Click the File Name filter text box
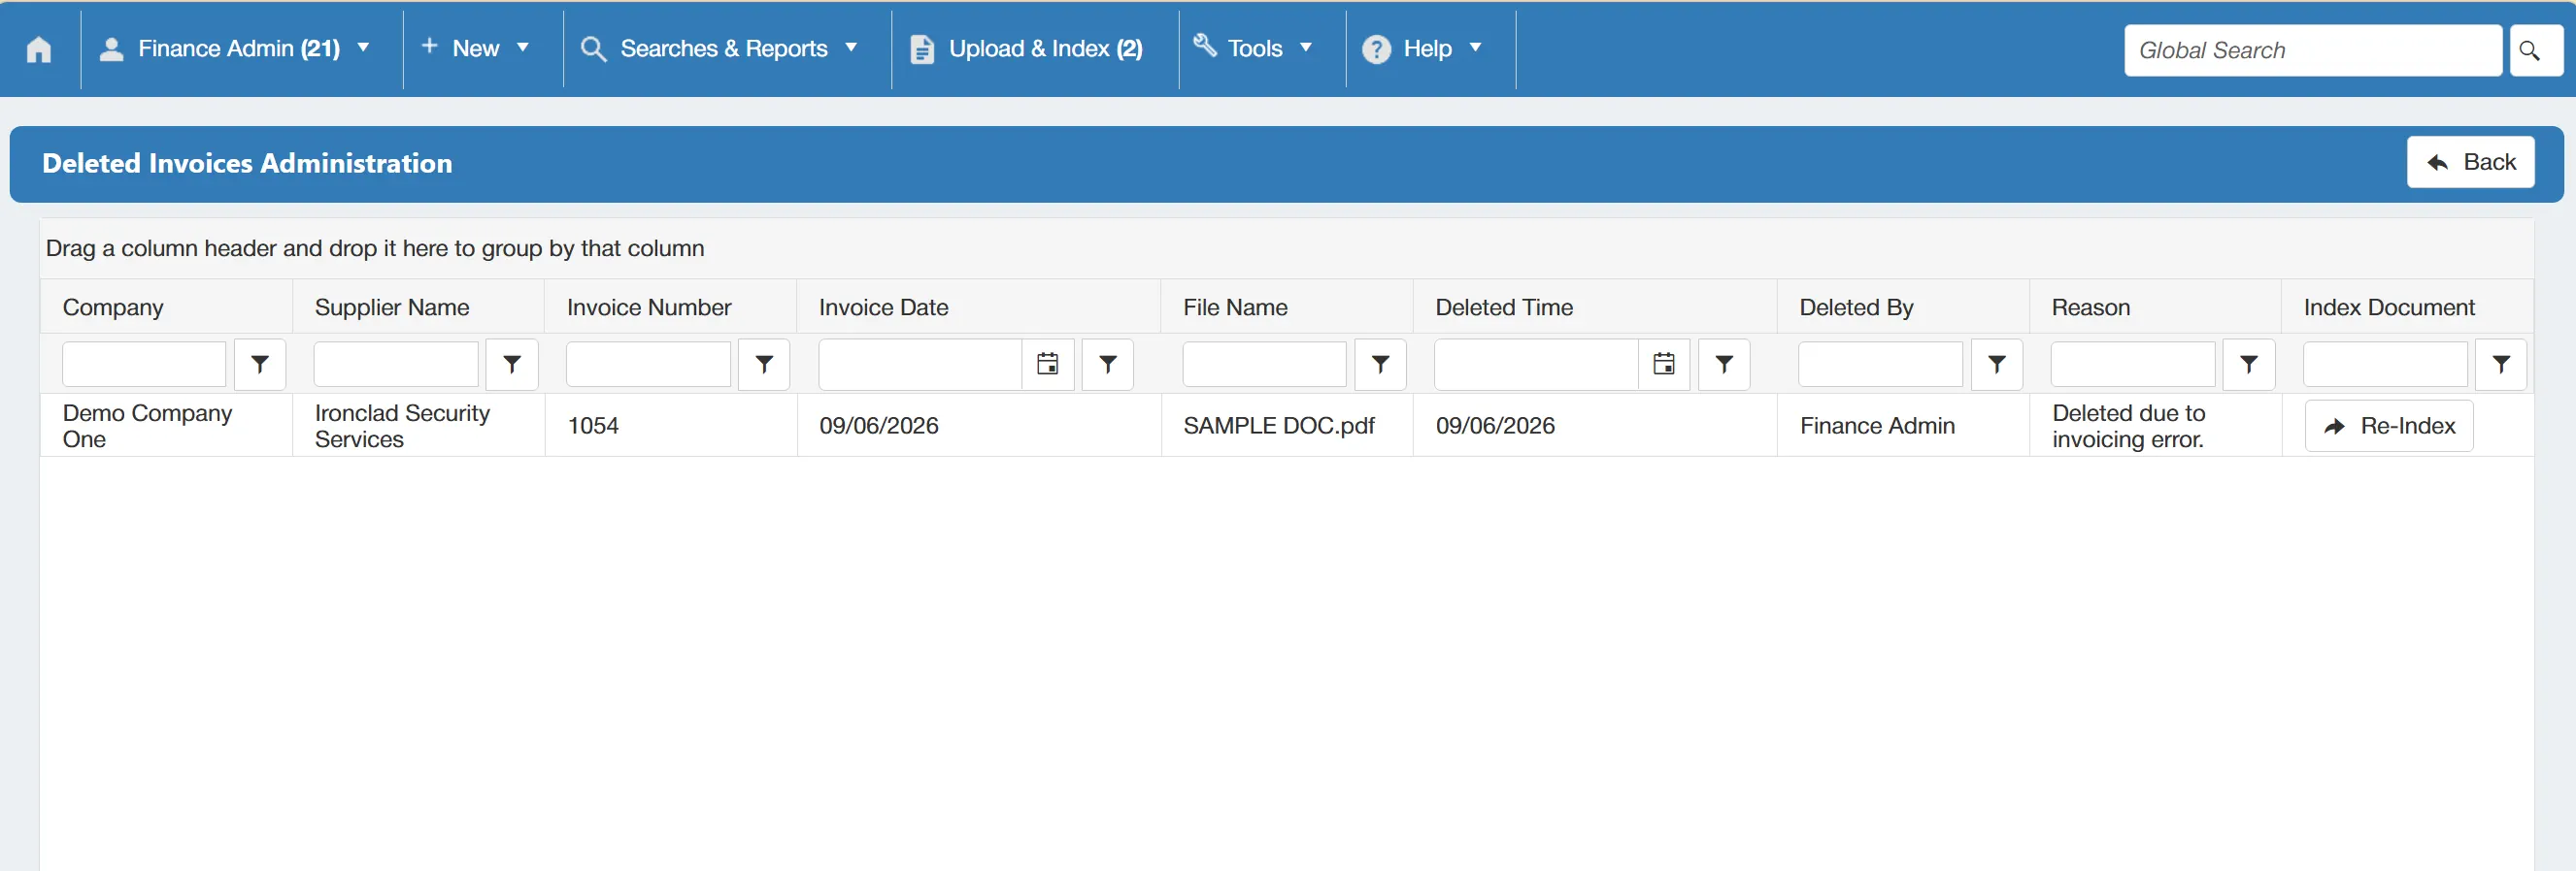This screenshot has width=2576, height=871. pos(1264,365)
